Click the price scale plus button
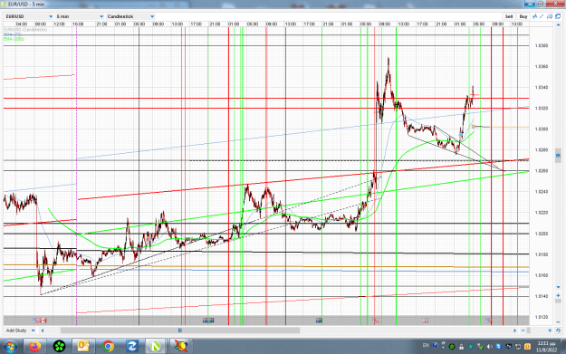 tap(558, 295)
